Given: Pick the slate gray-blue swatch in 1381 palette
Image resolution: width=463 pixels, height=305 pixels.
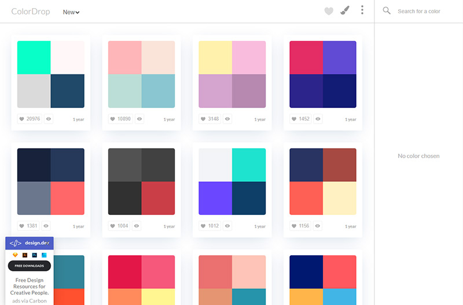Looking at the screenshot, I should [34, 198].
